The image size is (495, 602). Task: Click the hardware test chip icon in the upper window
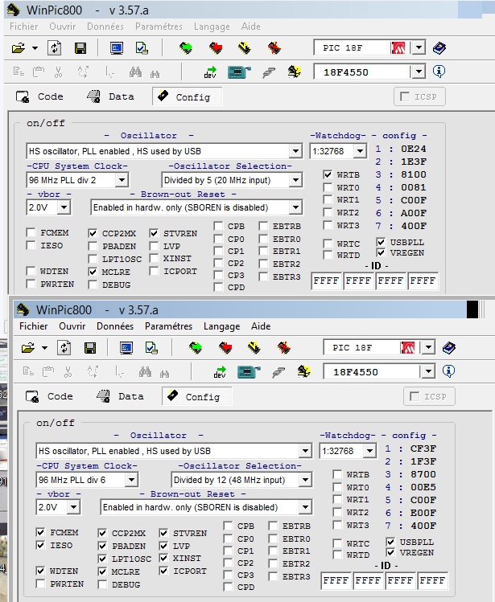click(x=239, y=72)
